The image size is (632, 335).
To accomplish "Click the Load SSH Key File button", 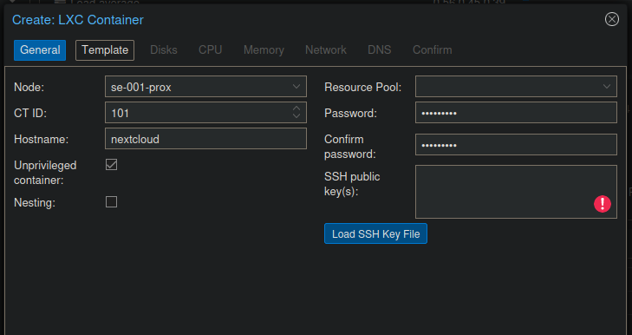I will 375,233.
